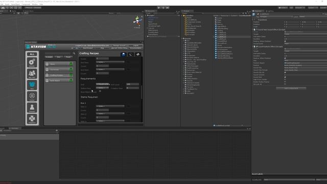This screenshot has height=184, width=327.
Task: Start Play mode with the Play button
Action: tap(159, 8)
